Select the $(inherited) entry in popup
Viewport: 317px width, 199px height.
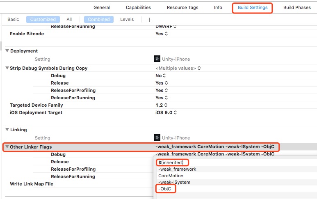(x=171, y=162)
